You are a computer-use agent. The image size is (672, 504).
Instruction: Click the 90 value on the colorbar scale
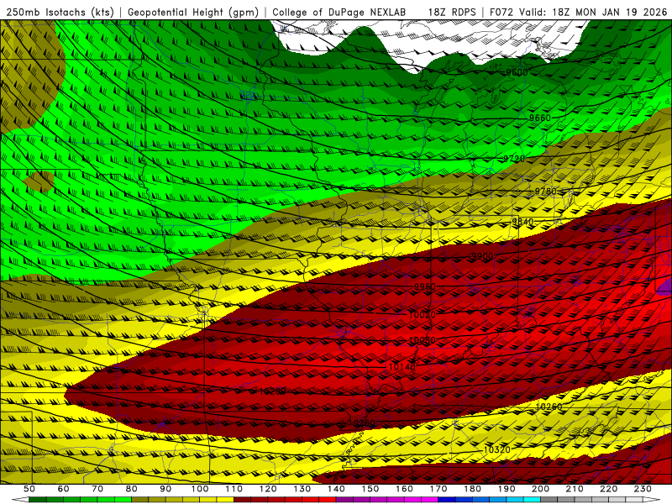point(165,489)
